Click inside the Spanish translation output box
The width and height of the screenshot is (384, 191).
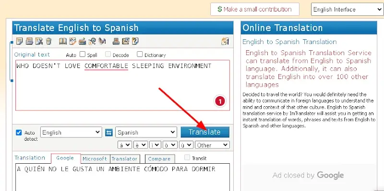(x=122, y=177)
